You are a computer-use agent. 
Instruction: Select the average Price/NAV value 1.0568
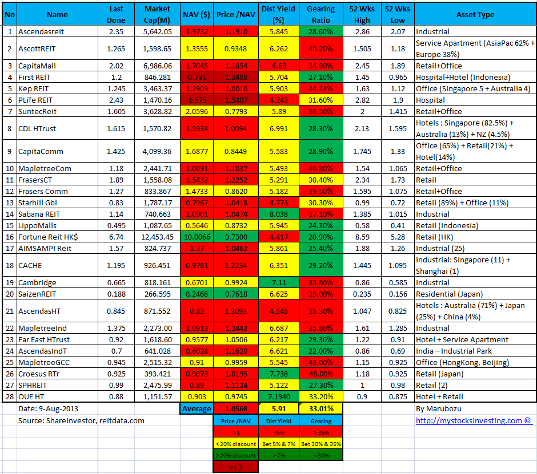tap(235, 408)
